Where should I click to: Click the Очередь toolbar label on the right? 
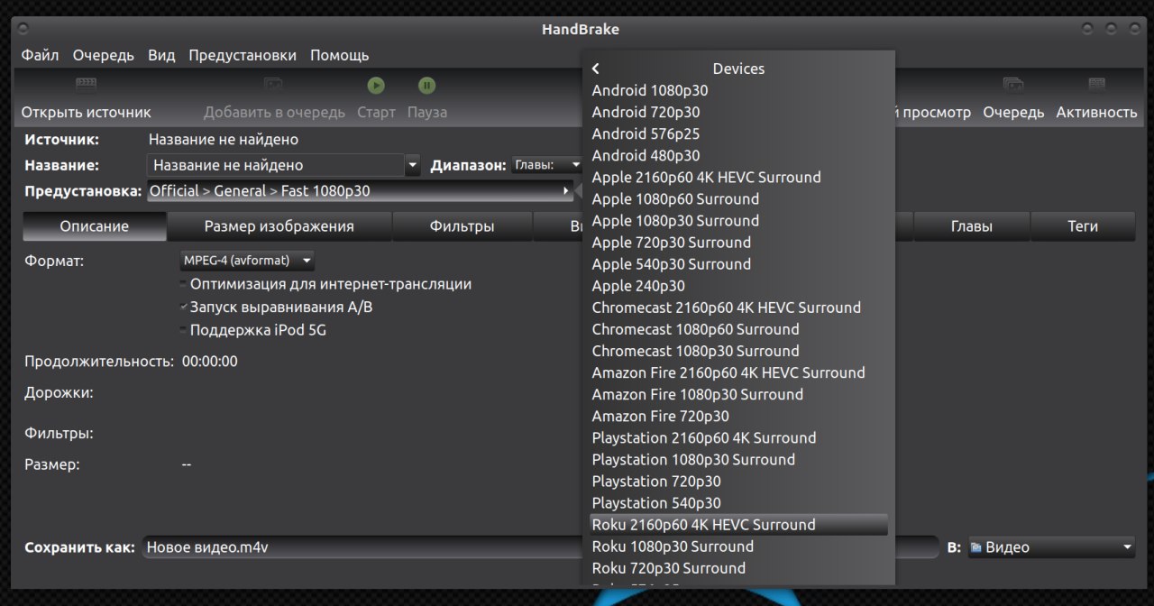1013,113
